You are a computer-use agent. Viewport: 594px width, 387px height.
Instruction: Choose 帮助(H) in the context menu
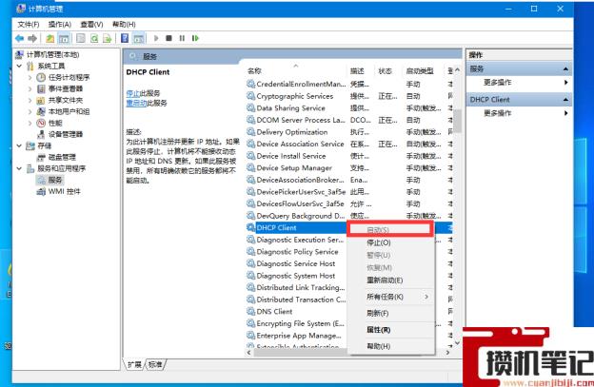390,346
